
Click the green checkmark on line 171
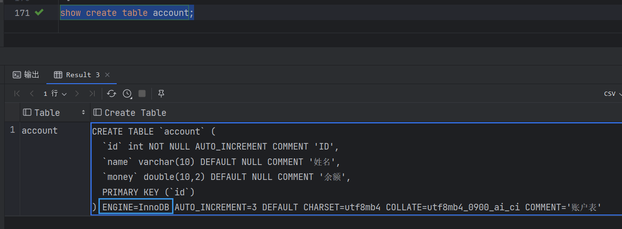pos(39,13)
